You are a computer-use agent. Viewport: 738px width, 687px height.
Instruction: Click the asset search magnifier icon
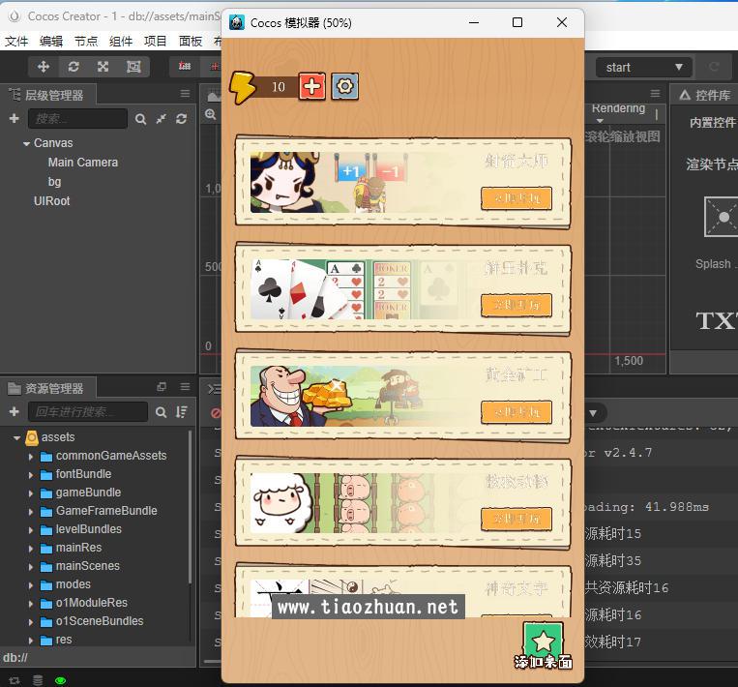161,412
